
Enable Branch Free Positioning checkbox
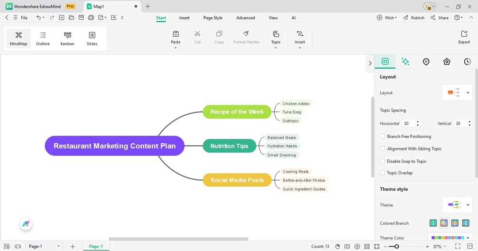382,136
